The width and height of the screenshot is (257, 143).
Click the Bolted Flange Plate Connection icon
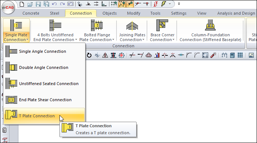tap(97, 25)
